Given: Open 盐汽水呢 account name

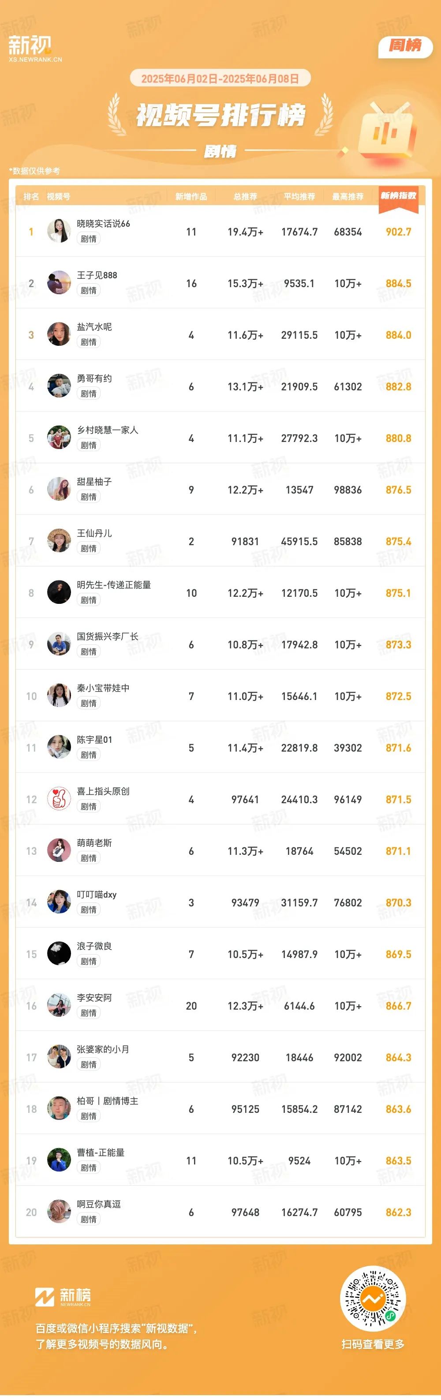Looking at the screenshot, I should [94, 327].
